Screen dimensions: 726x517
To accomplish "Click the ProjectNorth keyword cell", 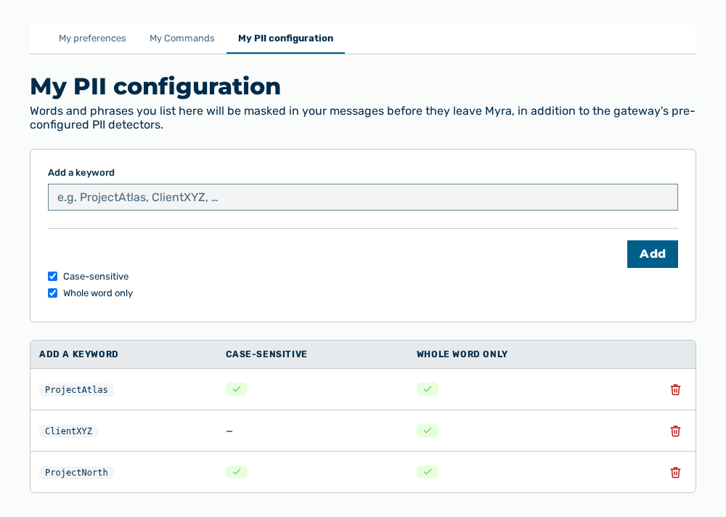I will pyautogui.click(x=76, y=473).
